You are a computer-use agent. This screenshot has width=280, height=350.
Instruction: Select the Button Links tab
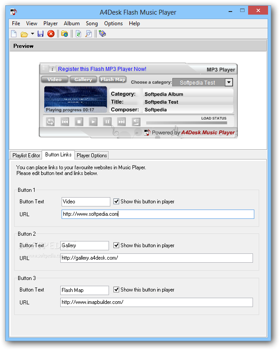click(x=58, y=155)
